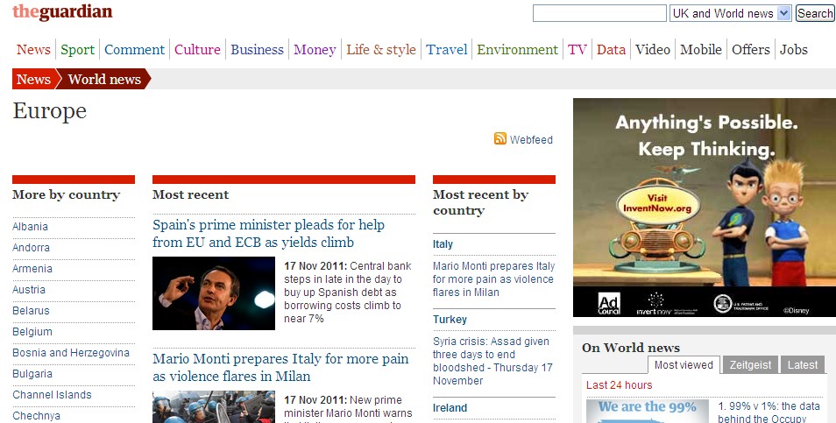Screen dimensions: 836x423
Task: Click the We are the 99% thumbnail
Action: pos(647,411)
